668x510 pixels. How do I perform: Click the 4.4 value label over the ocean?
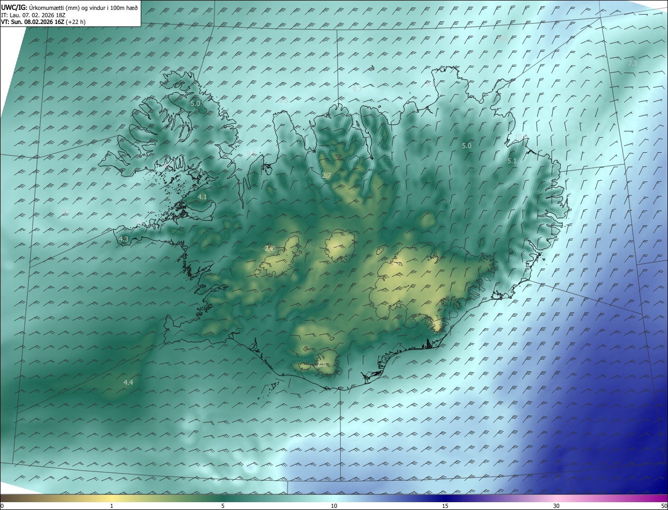pyautogui.click(x=128, y=383)
